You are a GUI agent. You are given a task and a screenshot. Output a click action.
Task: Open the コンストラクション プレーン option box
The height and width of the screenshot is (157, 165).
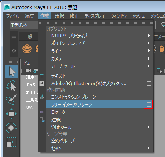click(x=149, y=97)
